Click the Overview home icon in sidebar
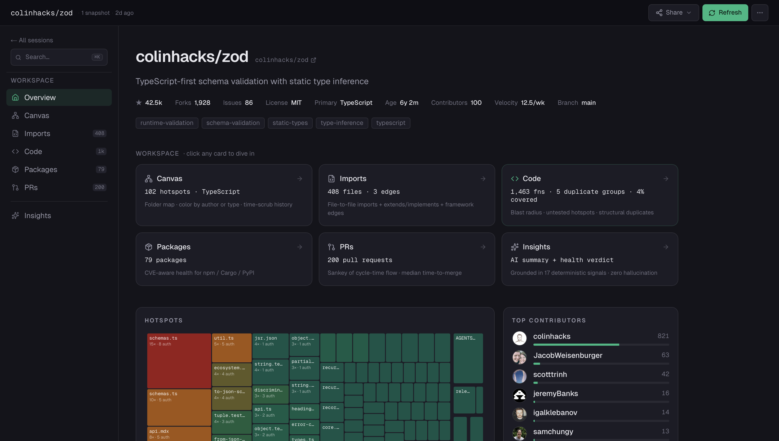The image size is (779, 441). [15, 97]
